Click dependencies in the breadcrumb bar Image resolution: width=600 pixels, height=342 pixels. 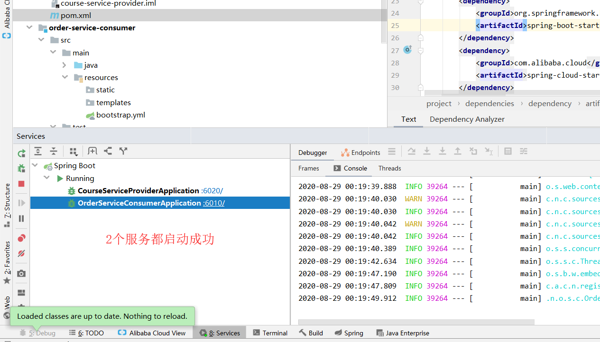(x=489, y=103)
